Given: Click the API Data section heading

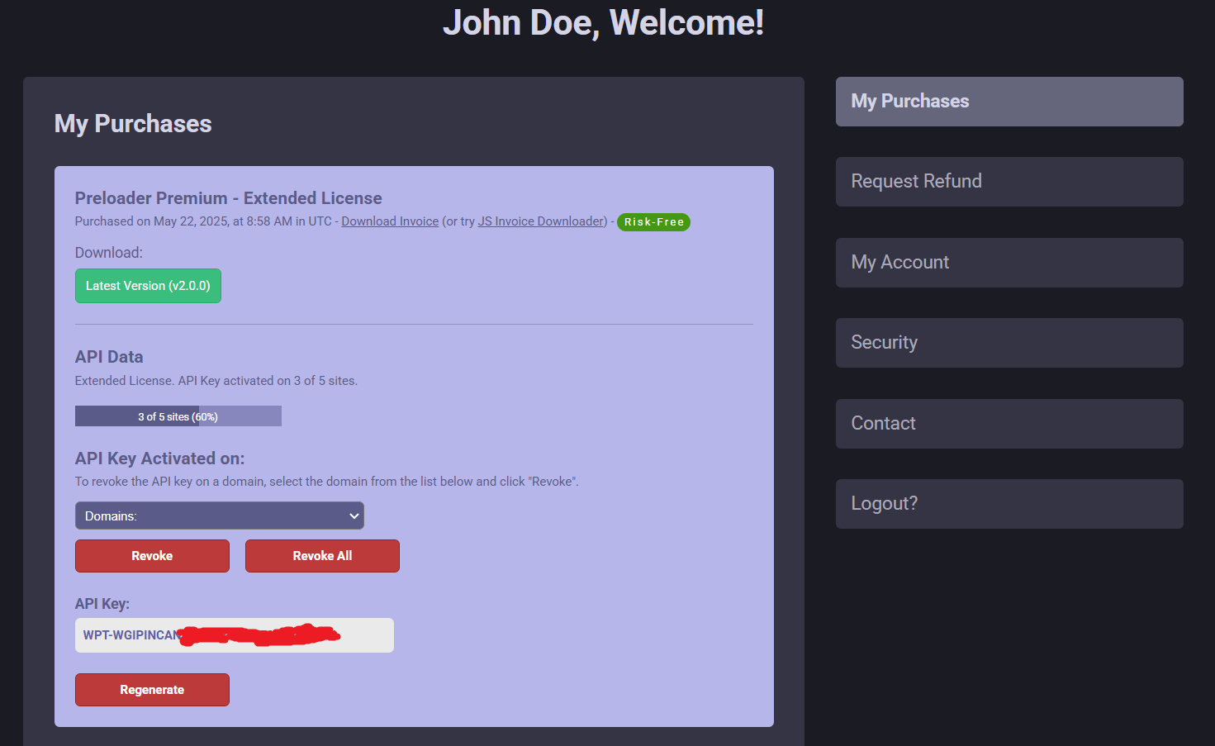Looking at the screenshot, I should click(109, 357).
